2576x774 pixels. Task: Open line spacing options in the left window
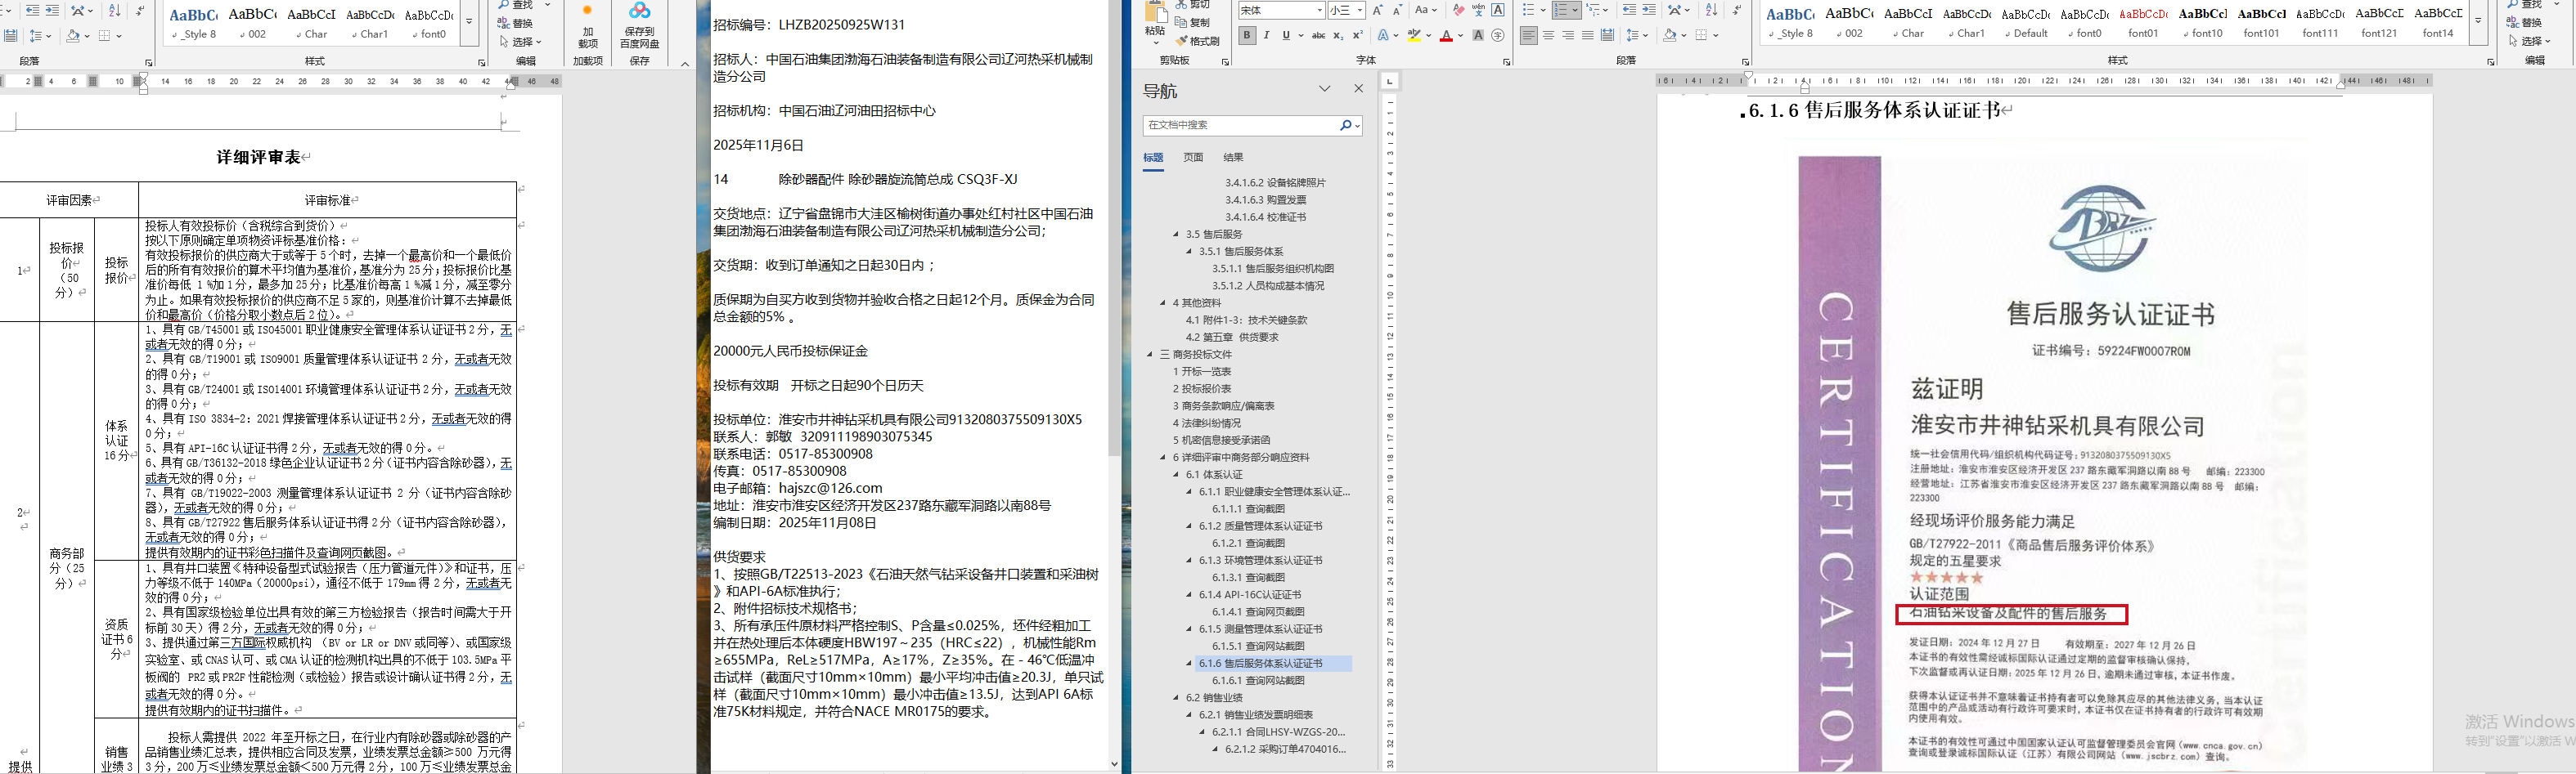[x=40, y=36]
